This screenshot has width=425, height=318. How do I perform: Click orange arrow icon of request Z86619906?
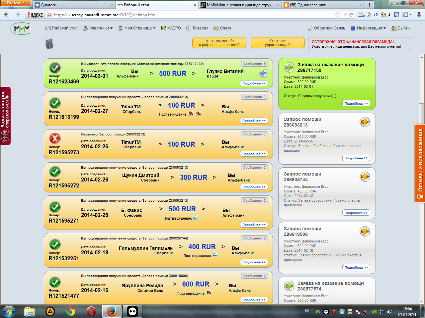point(365,231)
